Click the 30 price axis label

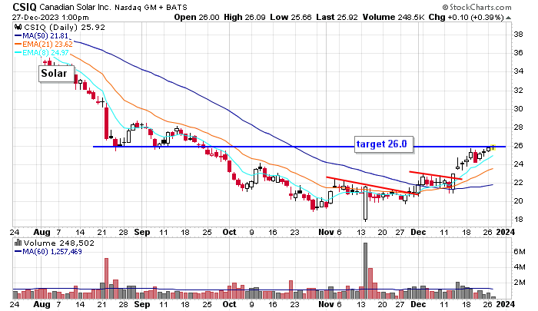coord(518,109)
